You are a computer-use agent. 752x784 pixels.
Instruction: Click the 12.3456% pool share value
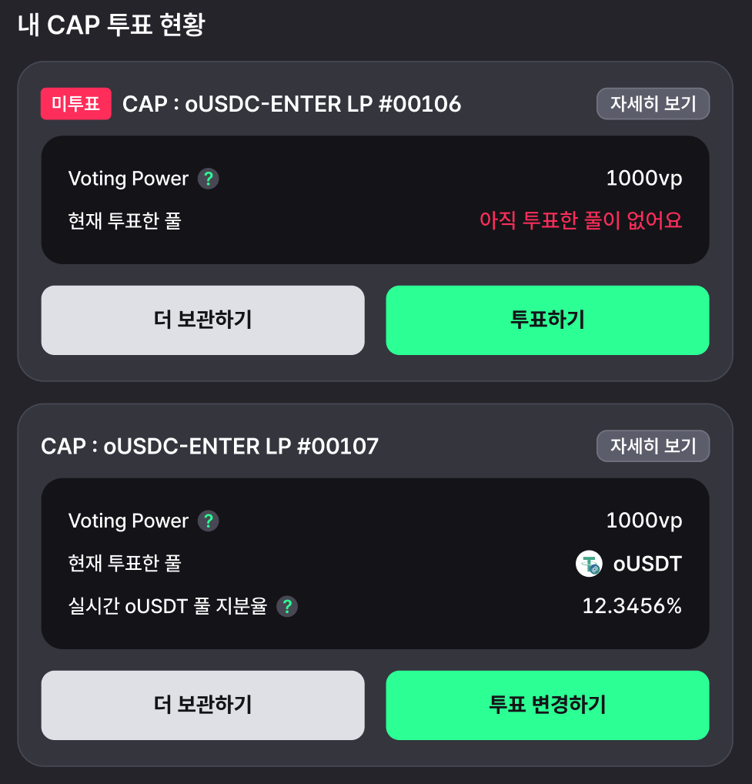pos(632,606)
